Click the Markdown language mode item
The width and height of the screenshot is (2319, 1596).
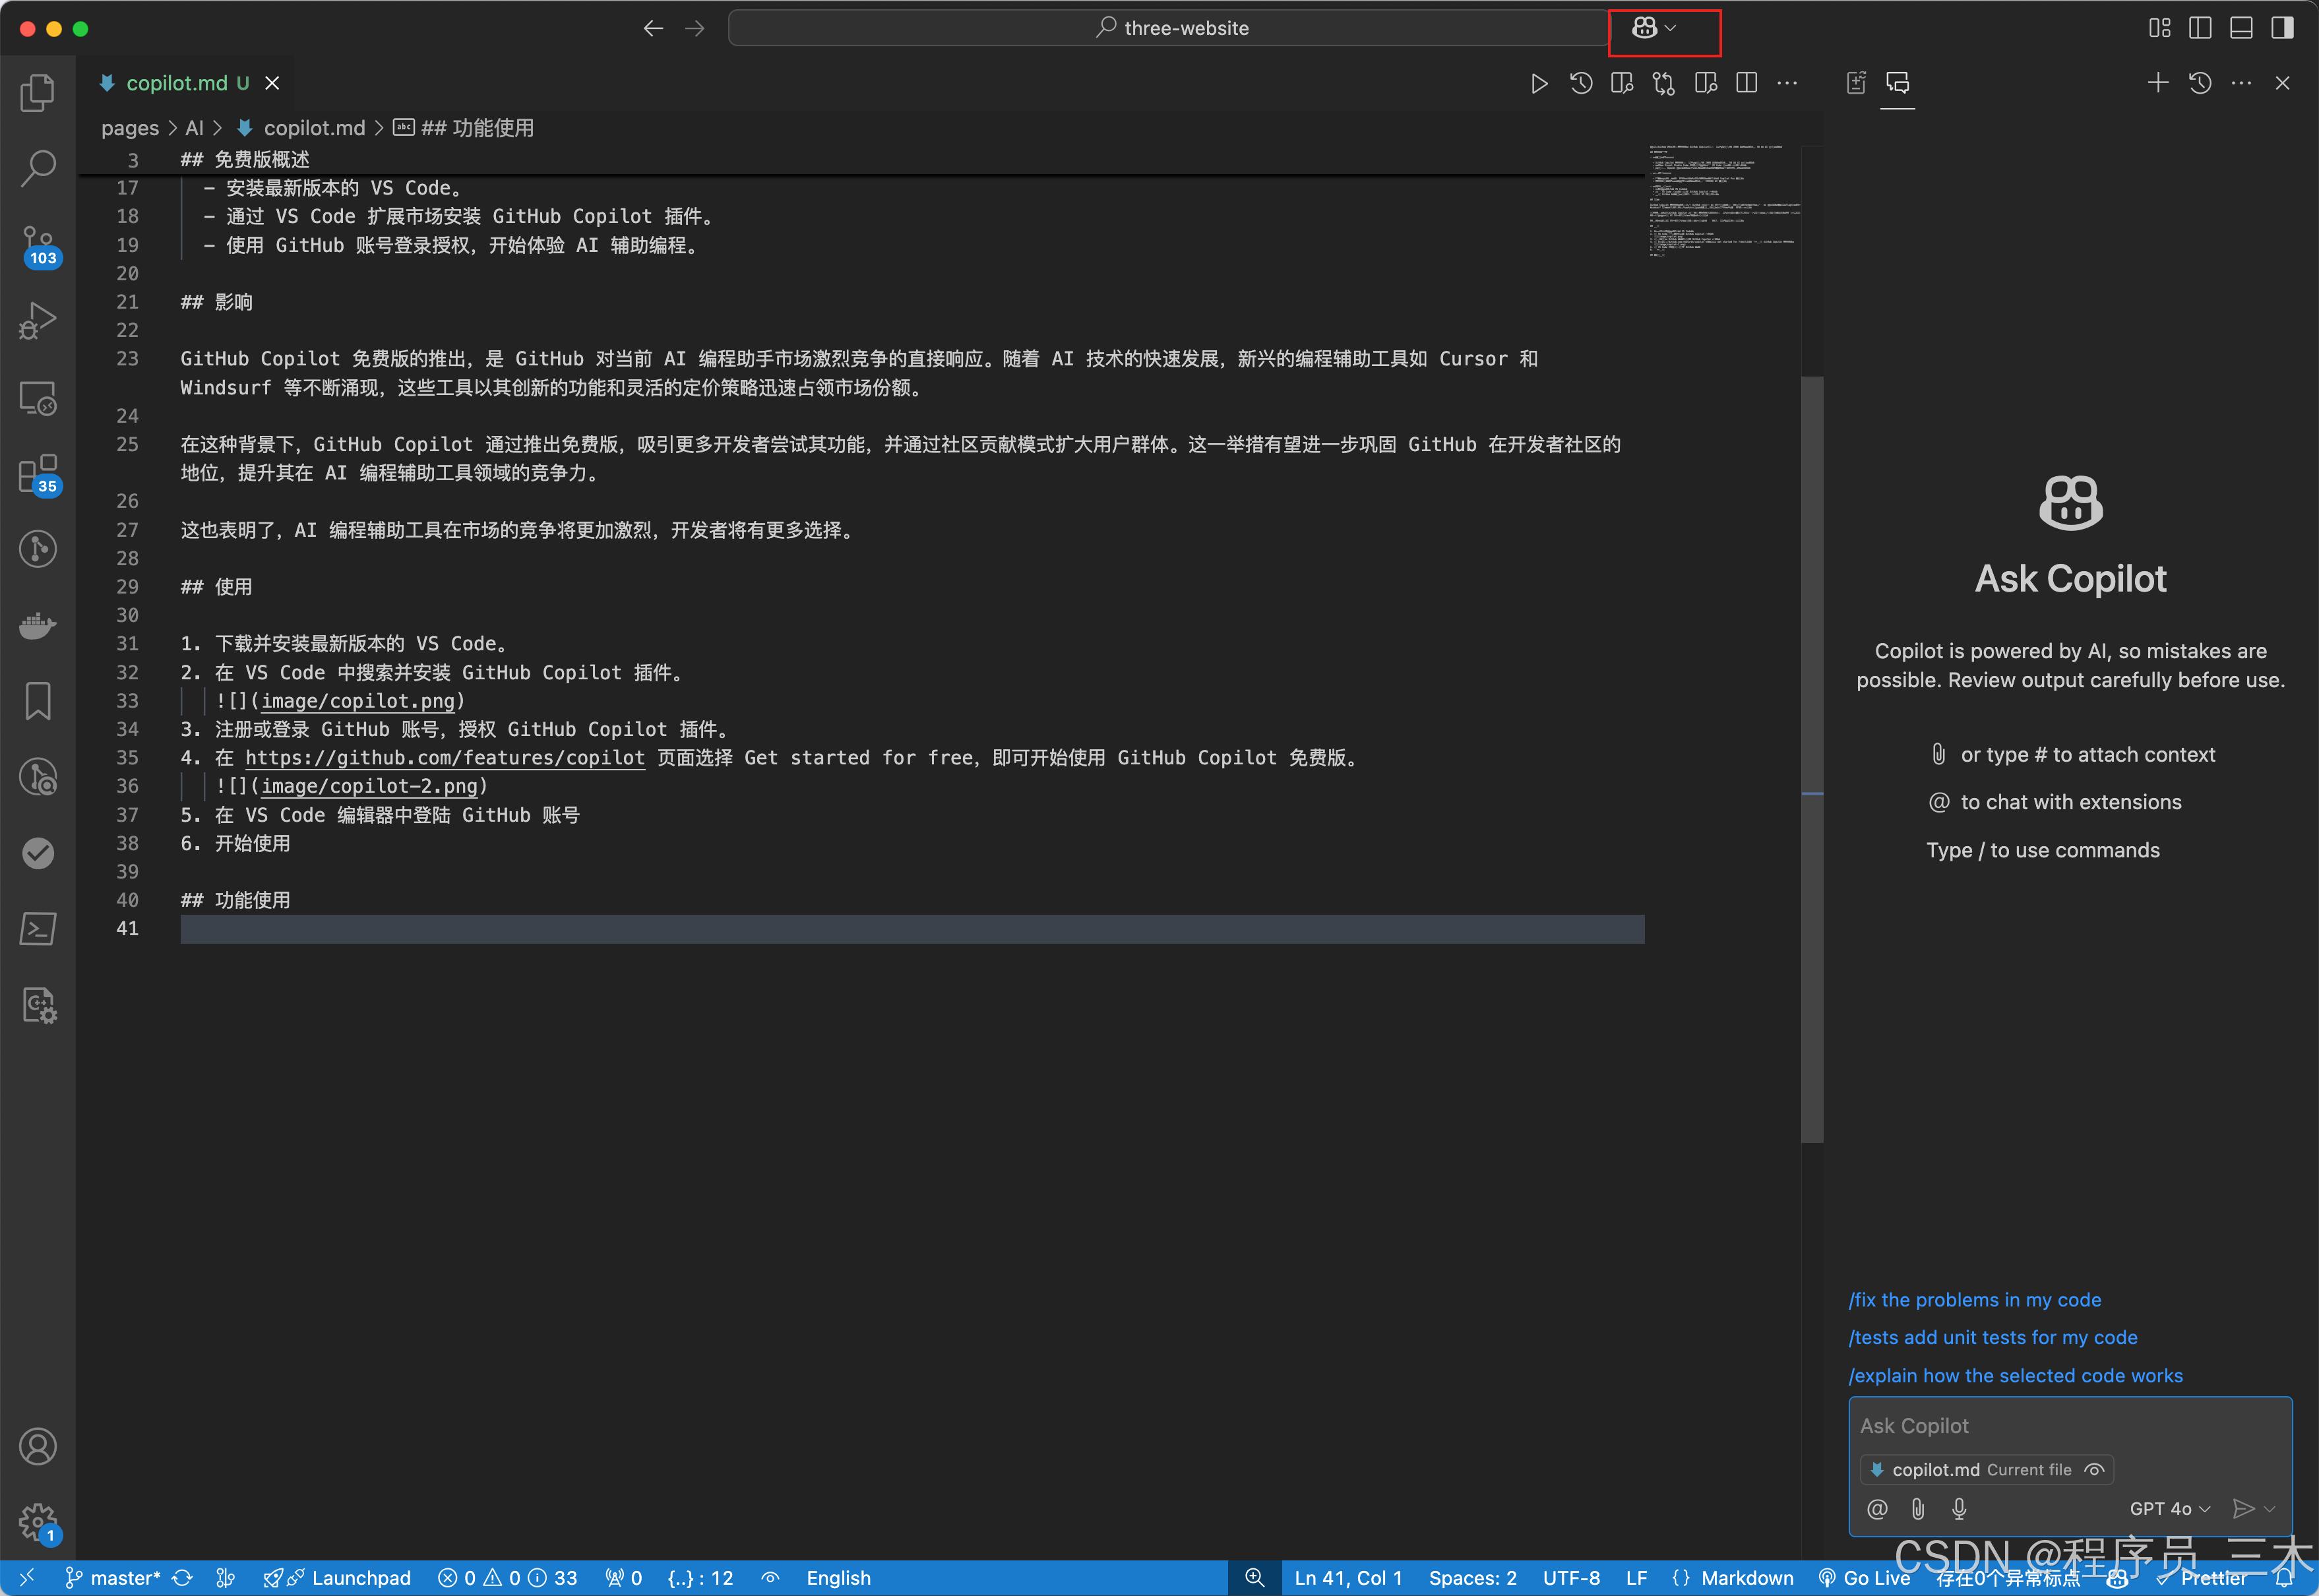click(1746, 1578)
